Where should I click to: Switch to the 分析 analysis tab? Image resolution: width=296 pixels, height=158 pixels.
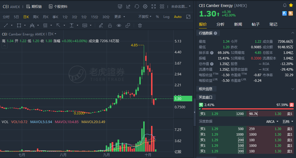(220, 24)
